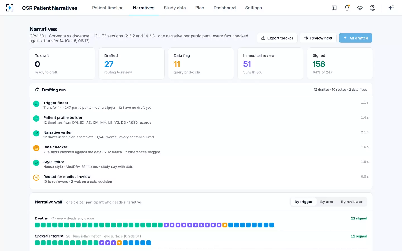Click the Trigger finder green check icon

coord(36,104)
